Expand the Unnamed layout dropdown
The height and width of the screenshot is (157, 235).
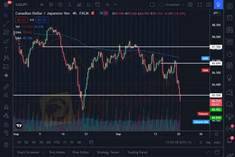point(183,5)
